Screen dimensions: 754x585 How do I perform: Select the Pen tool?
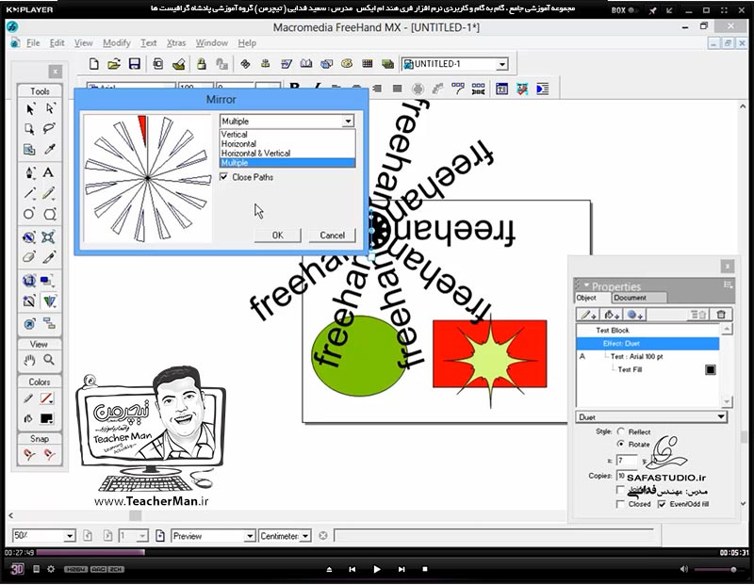coord(30,172)
